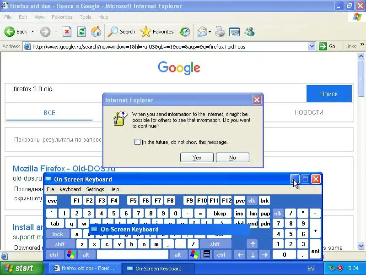Open the Mozilla Firefox Old-DOS.ru result
The height and width of the screenshot is (275, 366).
point(64,168)
